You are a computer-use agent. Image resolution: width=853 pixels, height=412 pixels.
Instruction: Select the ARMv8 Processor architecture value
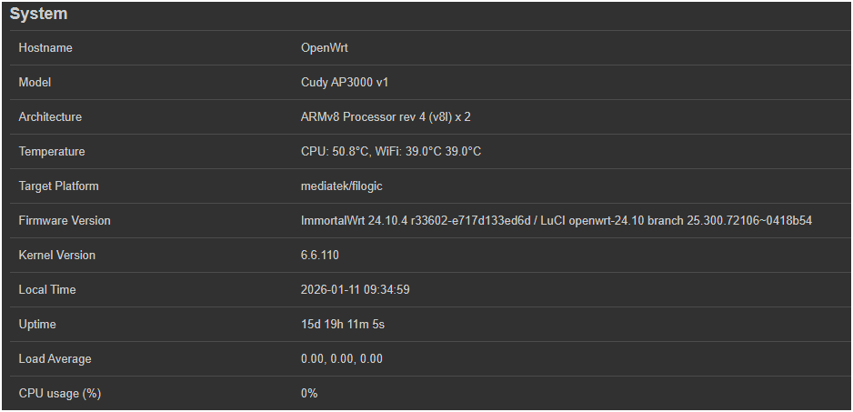pos(386,116)
